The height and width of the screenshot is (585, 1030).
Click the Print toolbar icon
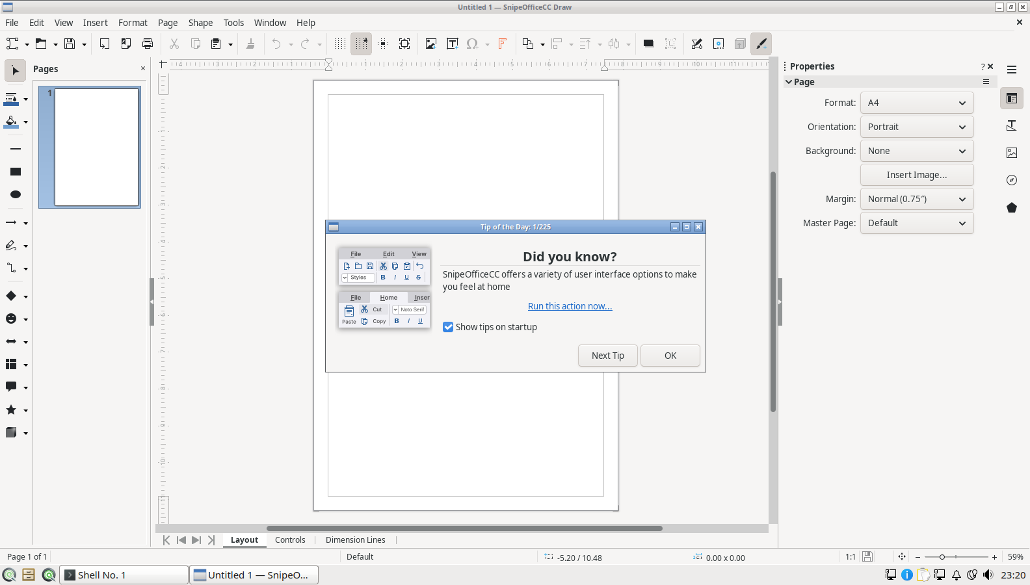(x=148, y=44)
